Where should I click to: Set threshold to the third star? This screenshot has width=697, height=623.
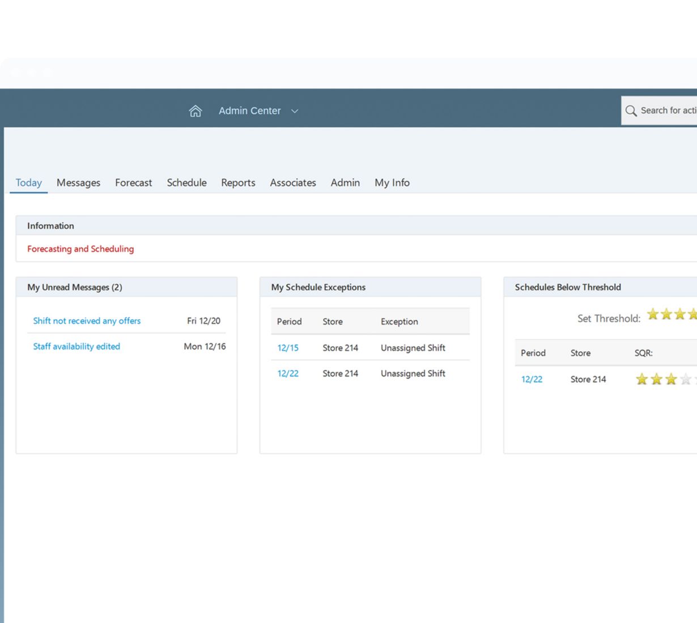click(x=680, y=314)
